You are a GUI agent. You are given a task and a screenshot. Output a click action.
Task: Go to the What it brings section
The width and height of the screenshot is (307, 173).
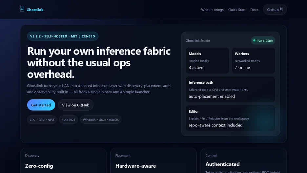(212, 10)
